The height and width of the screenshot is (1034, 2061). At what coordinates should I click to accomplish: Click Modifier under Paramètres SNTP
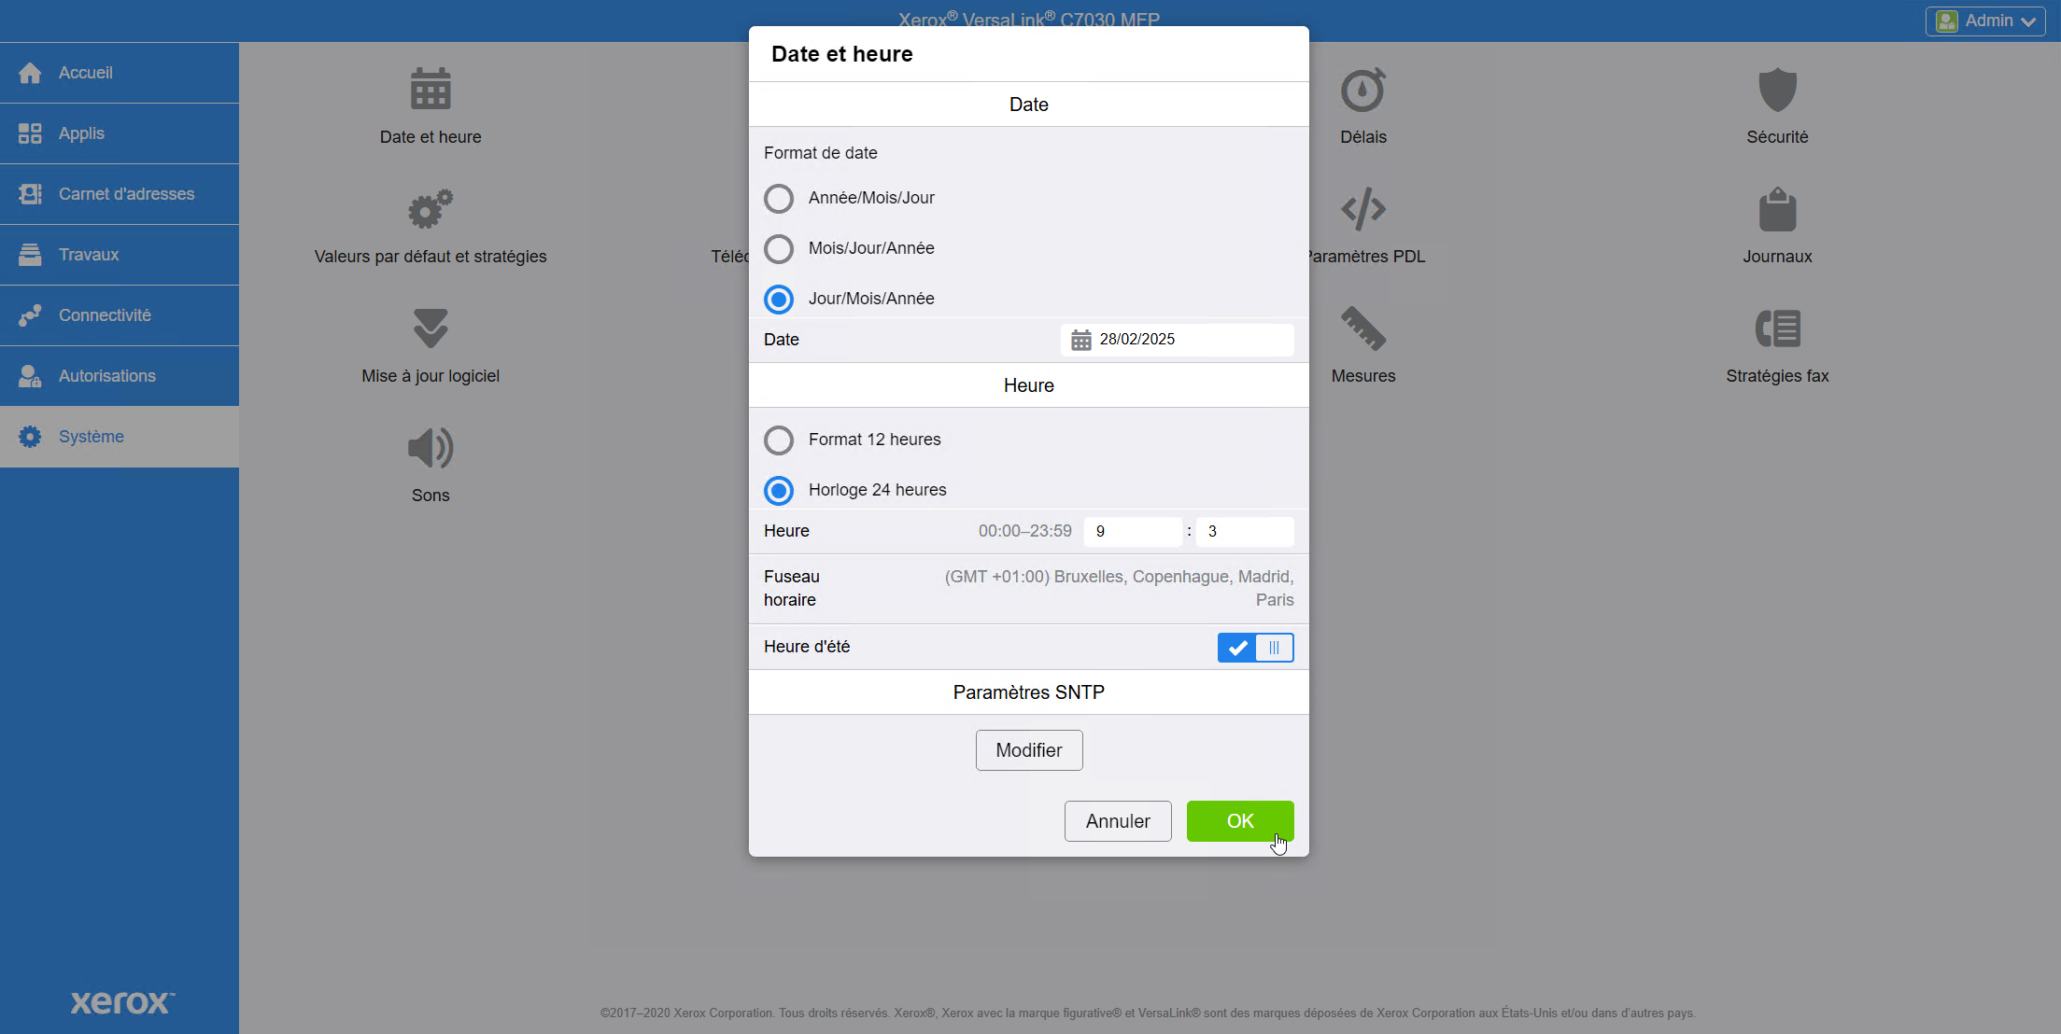click(1028, 750)
